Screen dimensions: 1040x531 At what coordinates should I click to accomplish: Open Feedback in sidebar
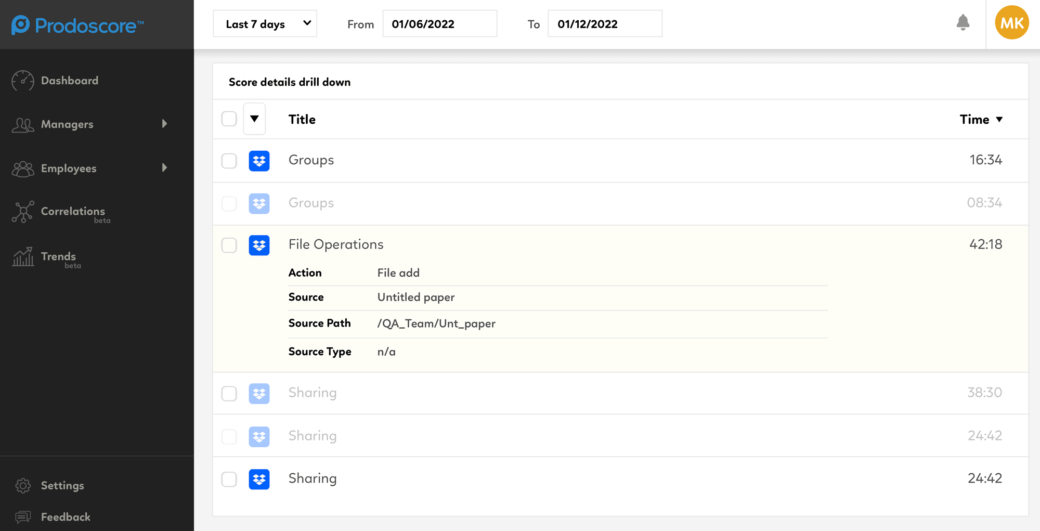point(66,517)
